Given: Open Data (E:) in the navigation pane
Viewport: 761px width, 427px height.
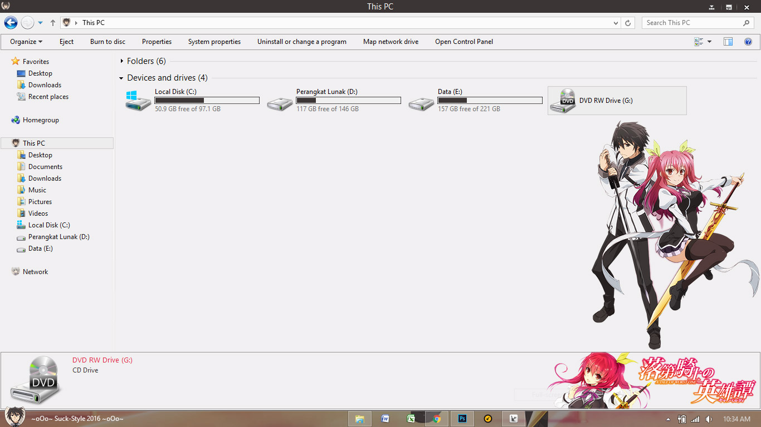Looking at the screenshot, I should (40, 249).
